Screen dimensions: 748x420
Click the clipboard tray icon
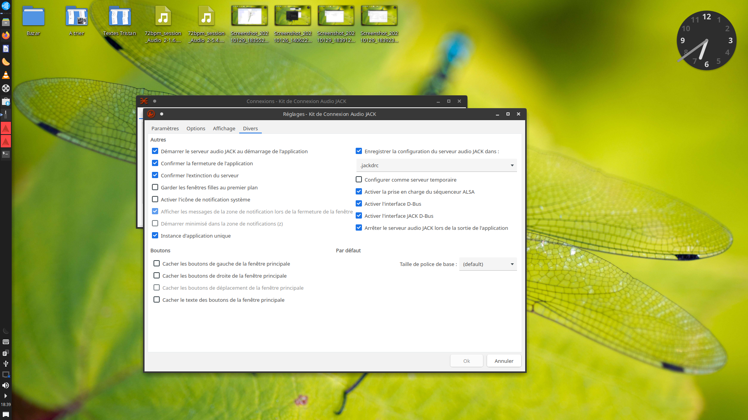[6, 353]
